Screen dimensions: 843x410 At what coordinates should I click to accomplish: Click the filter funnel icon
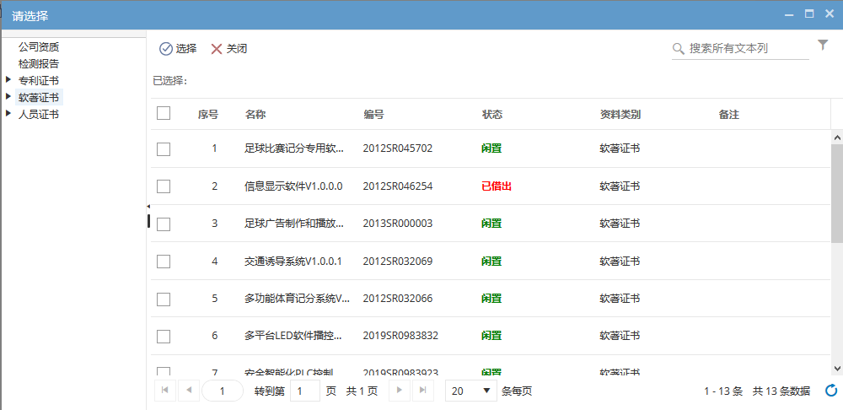click(823, 46)
